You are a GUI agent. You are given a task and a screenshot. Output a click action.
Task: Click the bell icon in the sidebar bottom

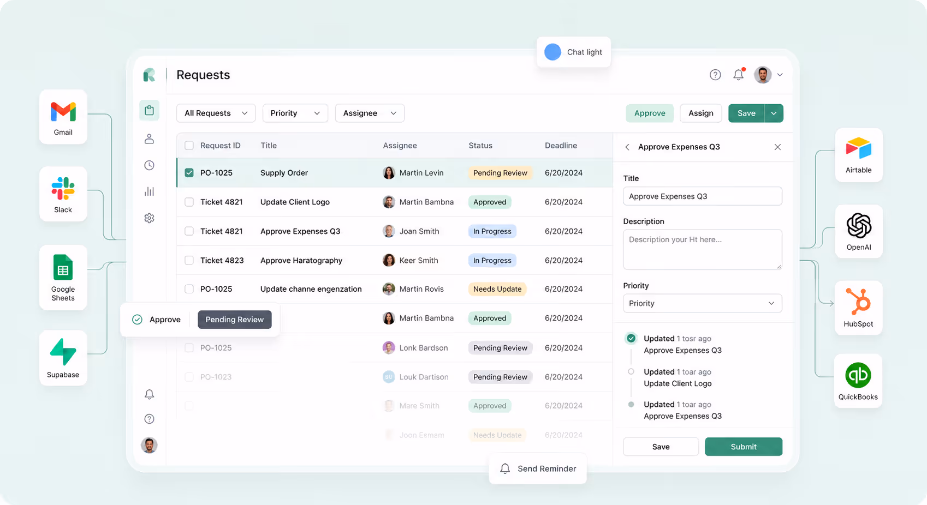(149, 394)
